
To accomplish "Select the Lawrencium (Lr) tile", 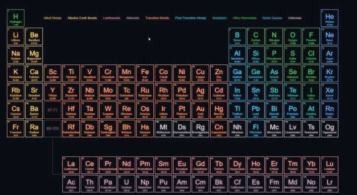I will click(x=329, y=184).
